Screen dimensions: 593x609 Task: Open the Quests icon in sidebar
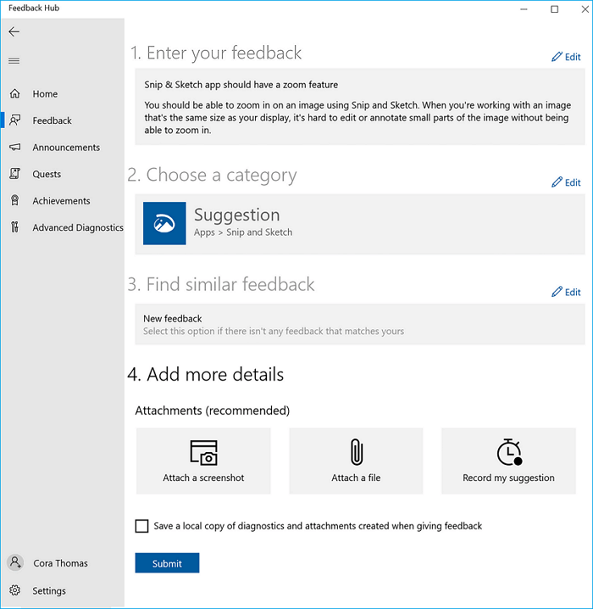point(14,174)
